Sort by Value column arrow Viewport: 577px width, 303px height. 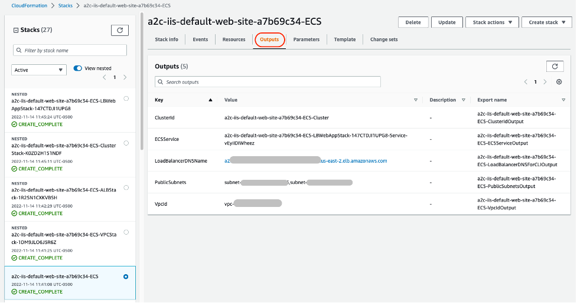pos(416,100)
